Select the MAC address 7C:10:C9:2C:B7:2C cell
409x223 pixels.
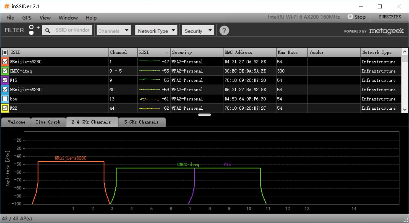coord(250,108)
